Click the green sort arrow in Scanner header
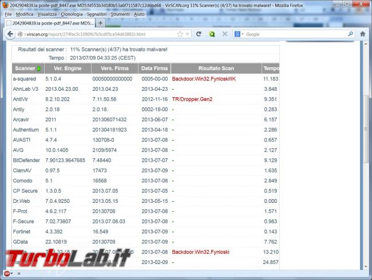This screenshot has width=372, height=280. [x=39, y=69]
